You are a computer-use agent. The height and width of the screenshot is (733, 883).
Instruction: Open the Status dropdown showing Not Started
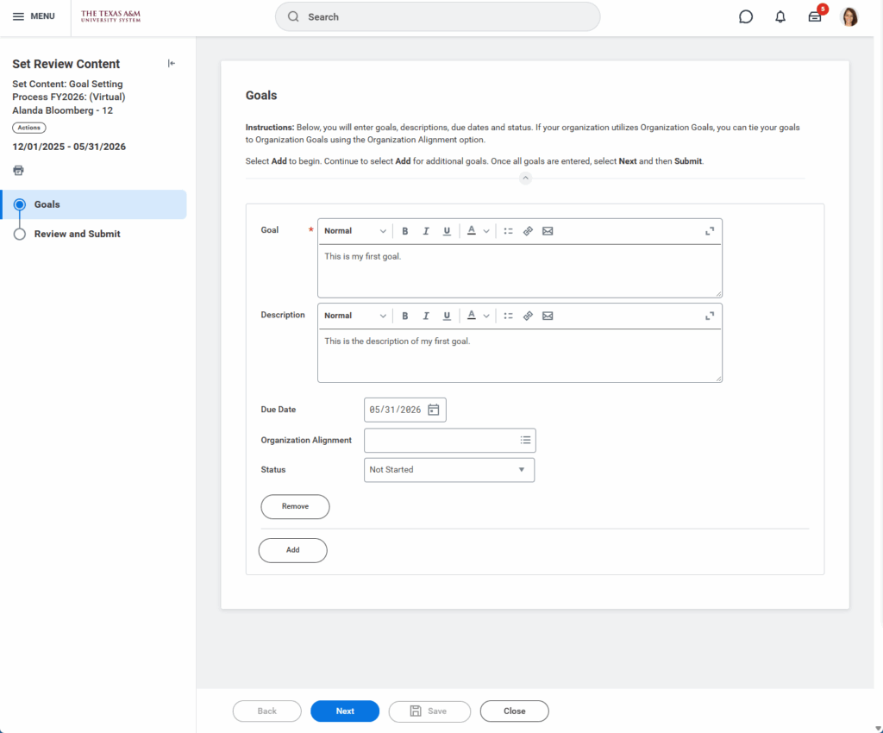click(x=449, y=470)
